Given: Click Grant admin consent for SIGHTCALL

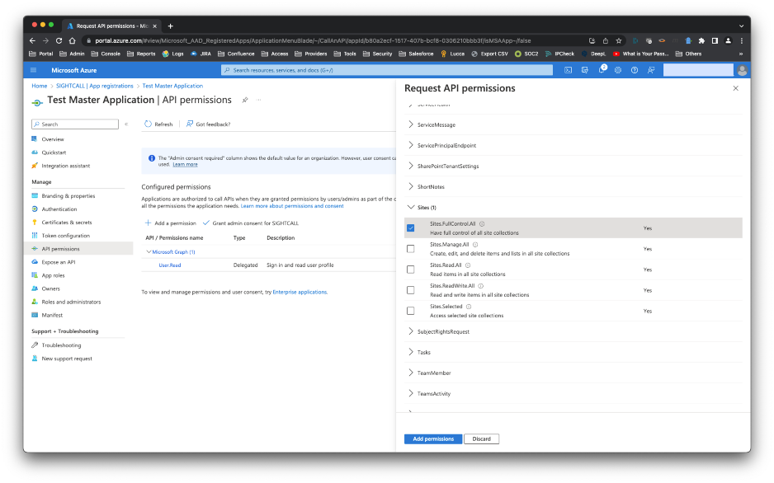Looking at the screenshot, I should 251,223.
